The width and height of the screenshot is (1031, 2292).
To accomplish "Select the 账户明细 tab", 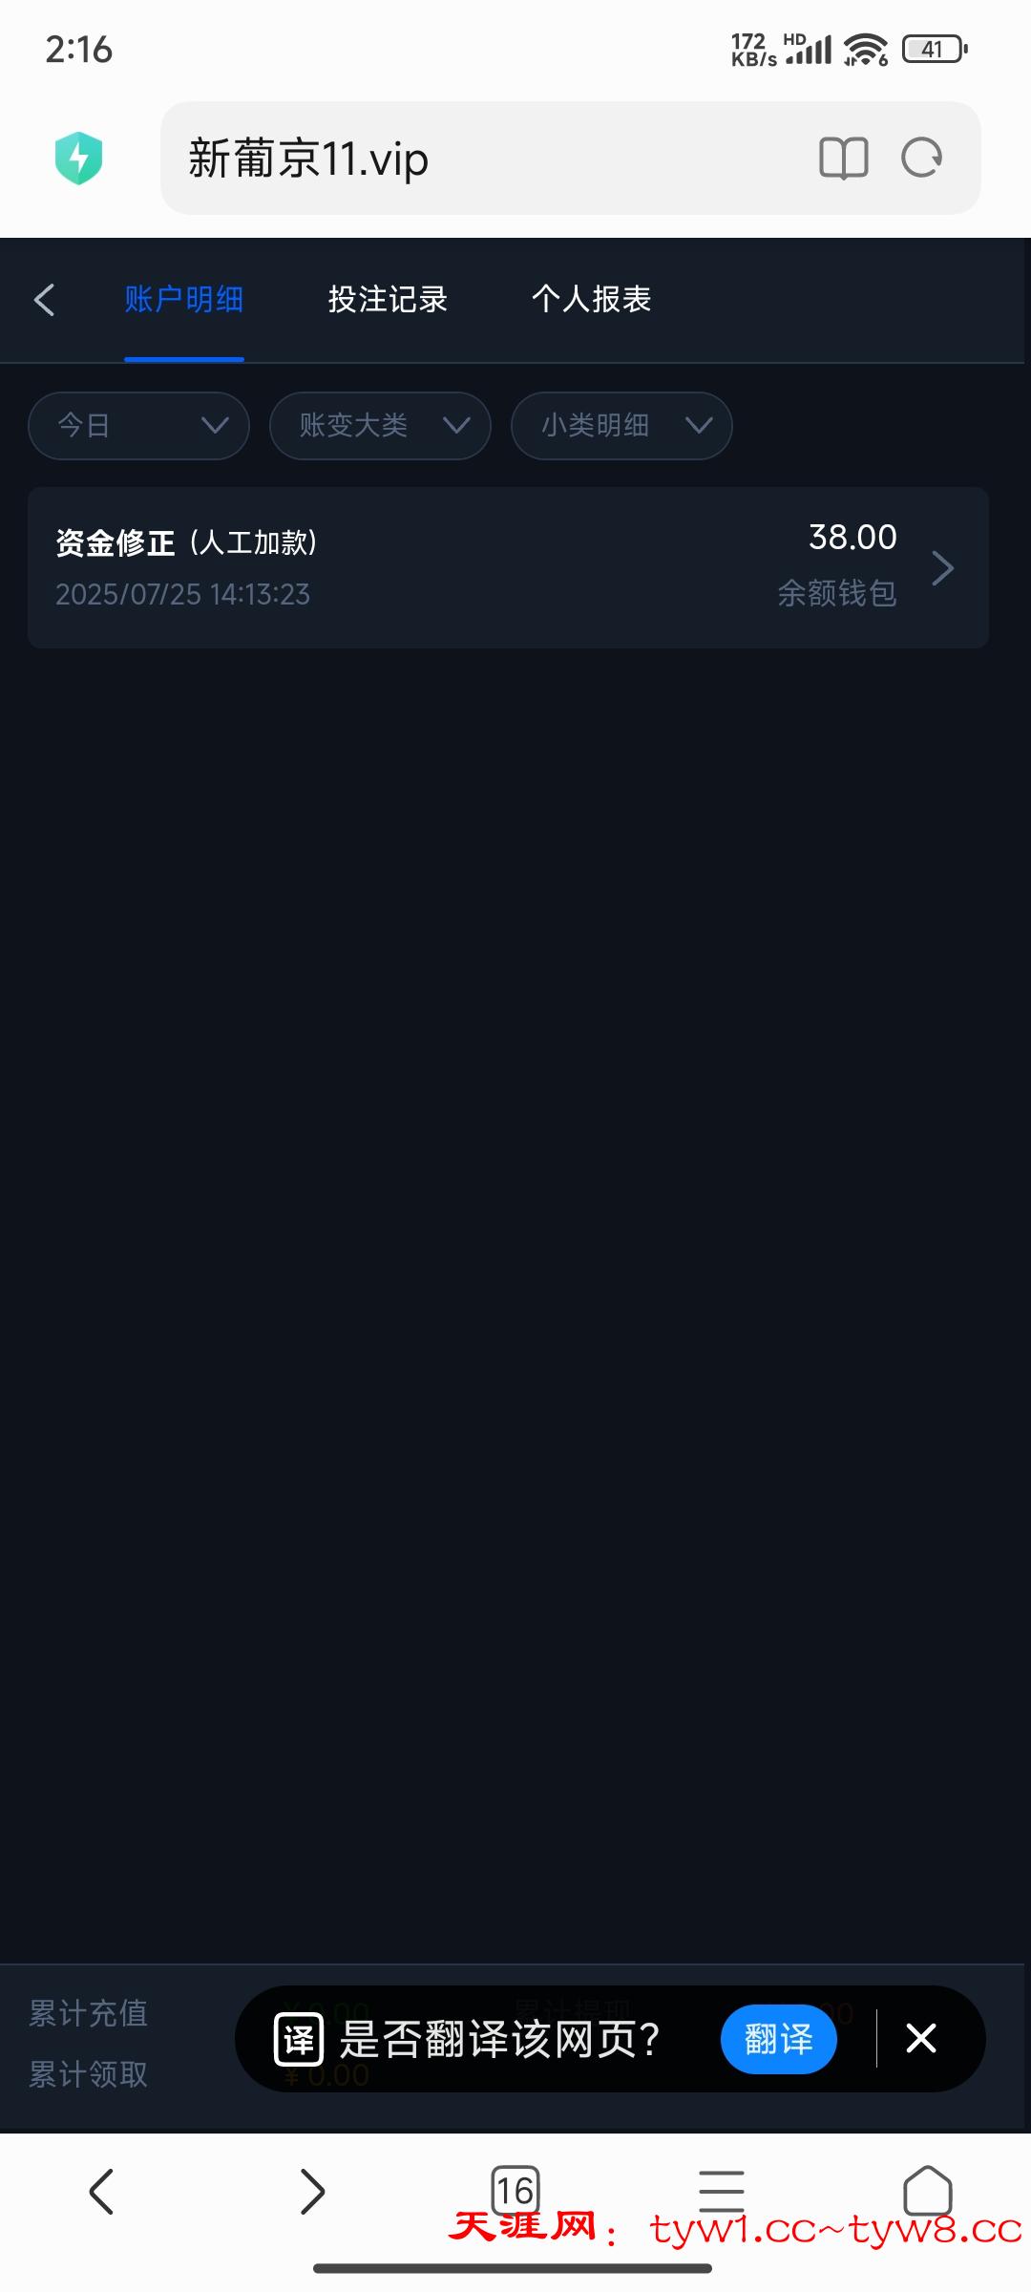I will click(x=183, y=299).
